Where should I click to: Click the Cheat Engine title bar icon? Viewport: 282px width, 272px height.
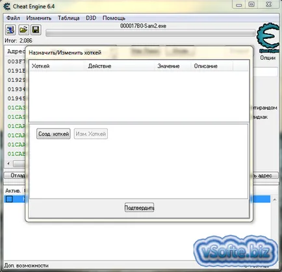pos(6,6)
